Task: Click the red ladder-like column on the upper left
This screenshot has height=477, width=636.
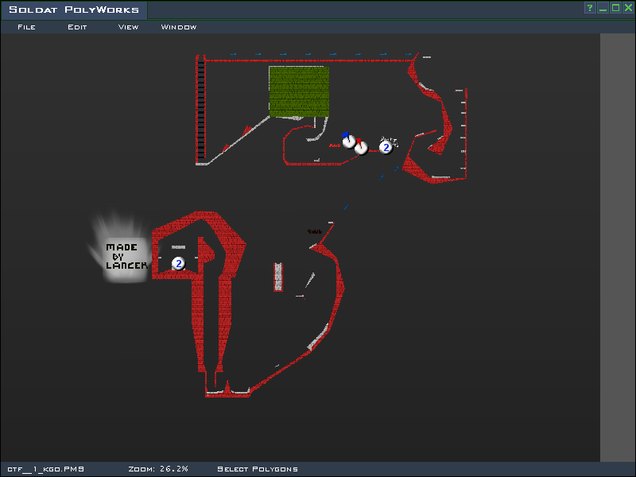Action: pyautogui.click(x=200, y=110)
